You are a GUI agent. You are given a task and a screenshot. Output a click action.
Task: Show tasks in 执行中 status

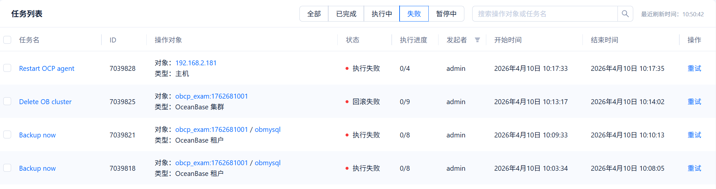pos(382,14)
